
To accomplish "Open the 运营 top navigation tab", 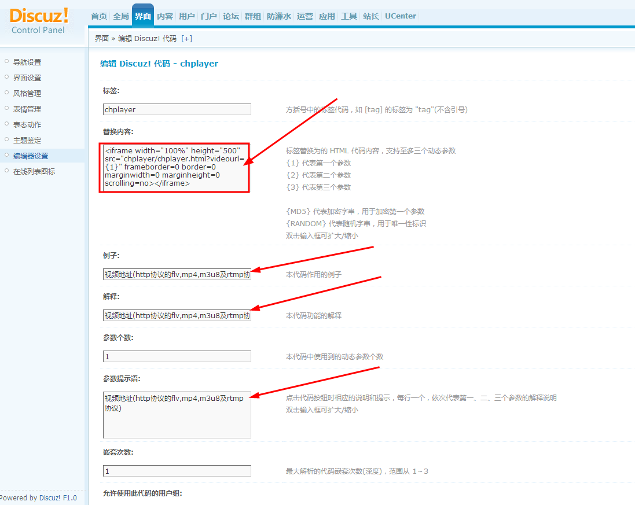I will pyautogui.click(x=304, y=16).
